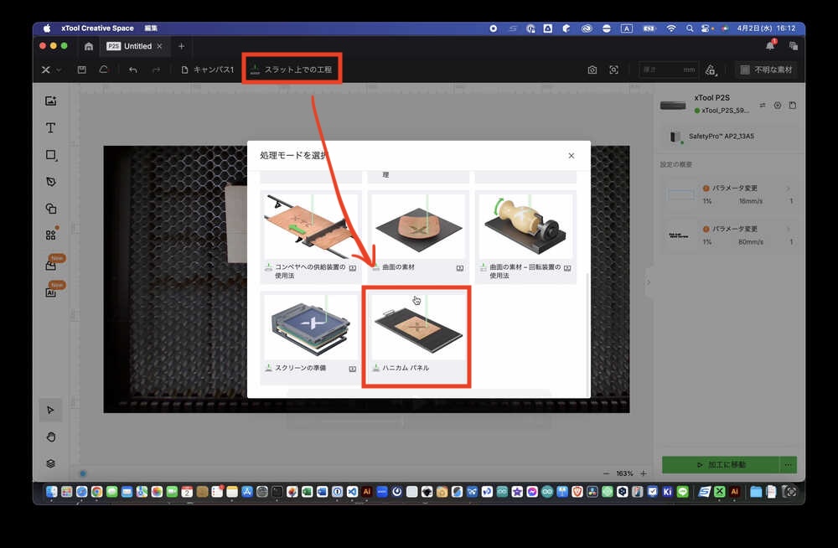Click the 厚さ thickness input field
The height and width of the screenshot is (548, 838).
coord(667,70)
